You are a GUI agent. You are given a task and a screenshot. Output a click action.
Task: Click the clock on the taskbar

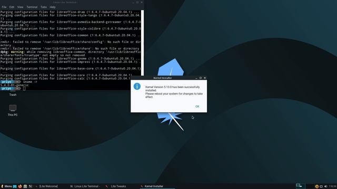[332, 186]
